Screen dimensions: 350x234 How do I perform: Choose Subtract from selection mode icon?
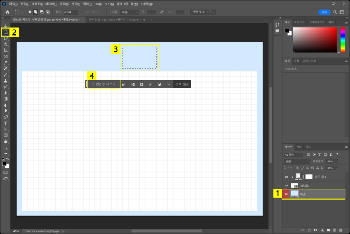[x=42, y=12]
